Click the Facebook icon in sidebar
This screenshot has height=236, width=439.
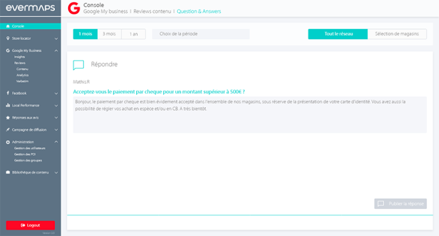tap(8, 93)
